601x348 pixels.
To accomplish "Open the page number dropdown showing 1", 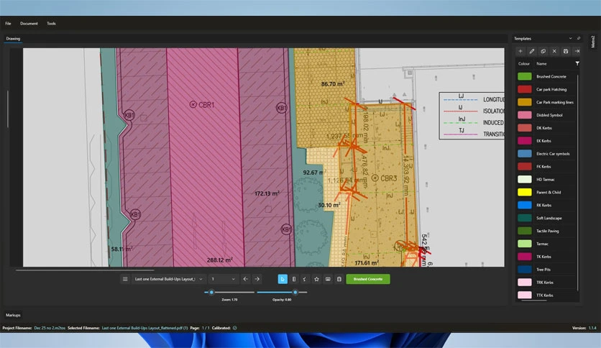I will [223, 279].
